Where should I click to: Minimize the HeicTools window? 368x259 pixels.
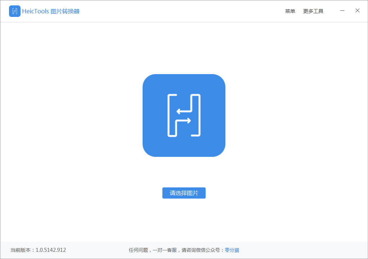[342, 11]
